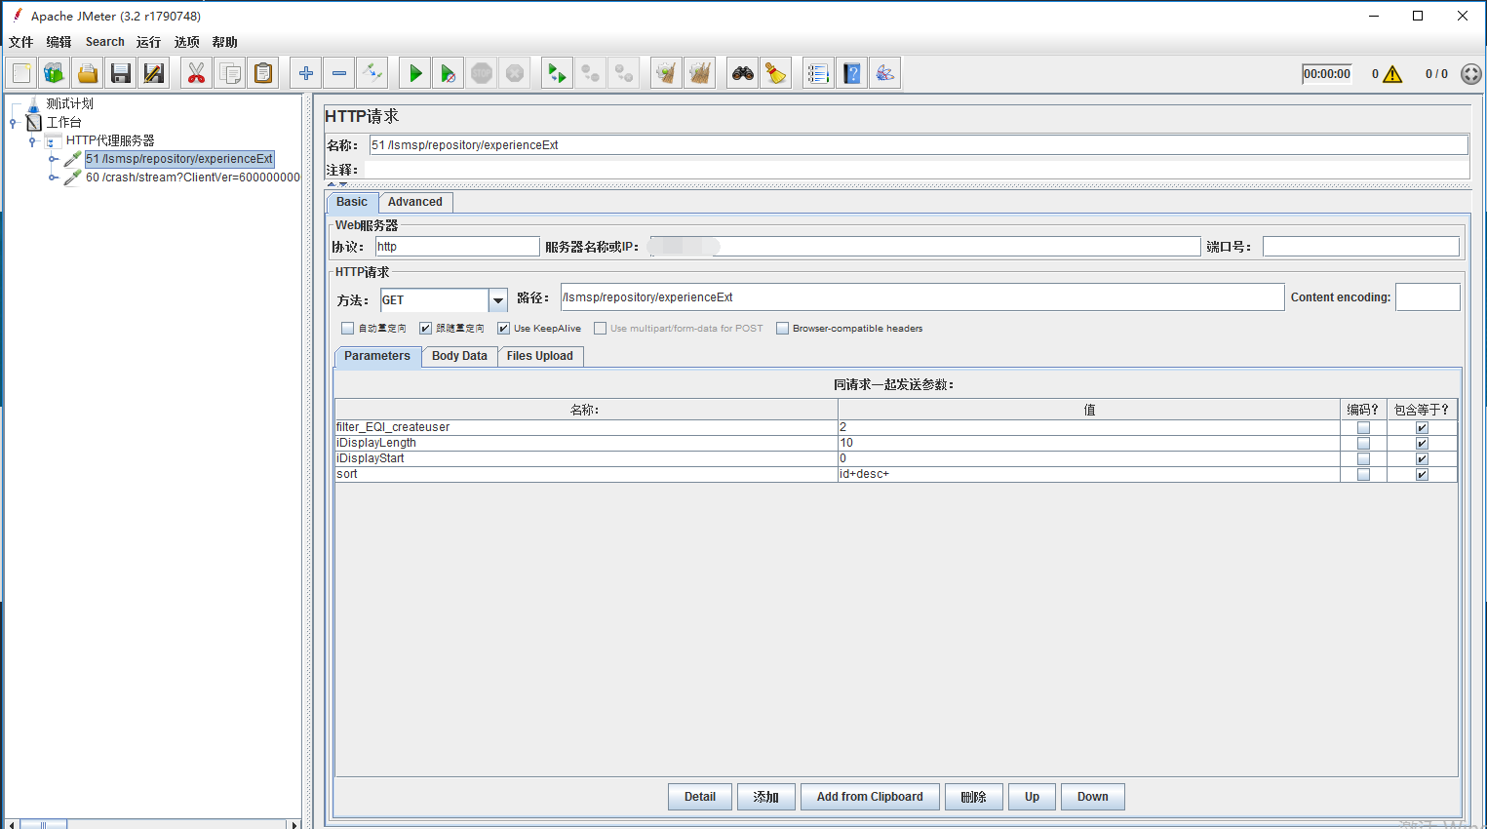
Task: Open the 帮助 menu
Action: coord(224,42)
